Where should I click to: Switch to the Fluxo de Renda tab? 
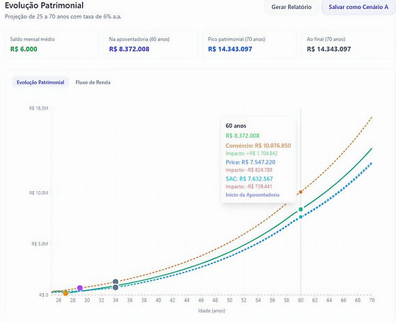[x=93, y=82]
